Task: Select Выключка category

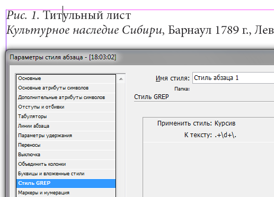Action: [66, 155]
